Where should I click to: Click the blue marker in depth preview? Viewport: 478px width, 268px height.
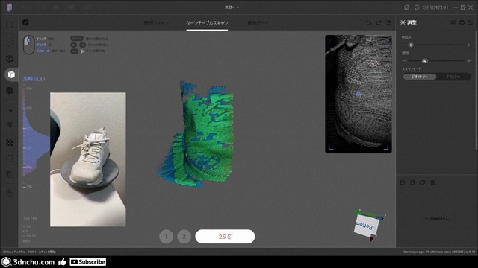[x=358, y=94]
